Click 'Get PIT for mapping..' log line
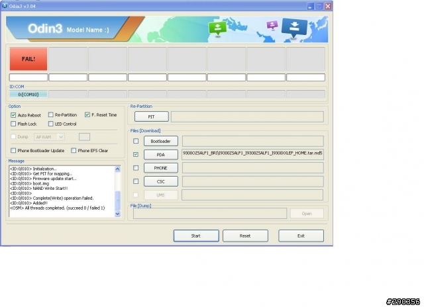Image resolution: width=424 pixels, height=307 pixels. pyautogui.click(x=41, y=174)
